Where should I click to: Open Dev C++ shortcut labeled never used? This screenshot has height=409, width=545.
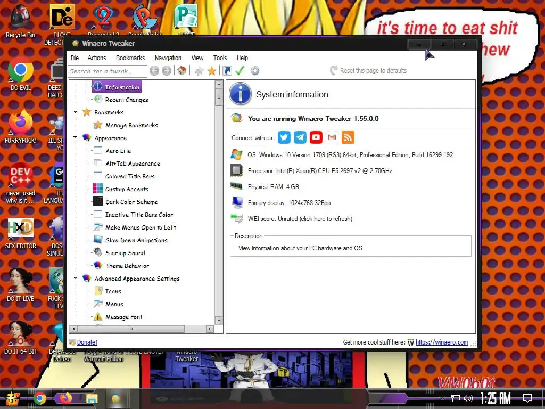[20, 183]
